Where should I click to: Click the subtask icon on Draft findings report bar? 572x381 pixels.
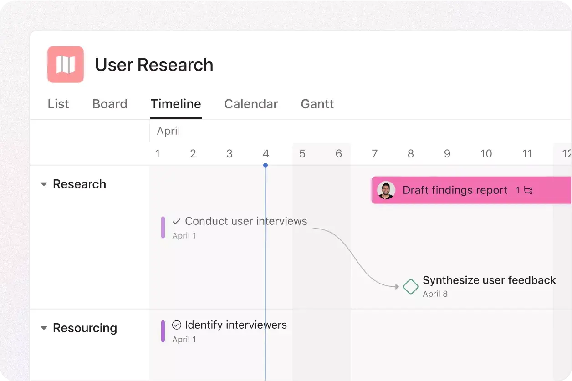(x=528, y=190)
